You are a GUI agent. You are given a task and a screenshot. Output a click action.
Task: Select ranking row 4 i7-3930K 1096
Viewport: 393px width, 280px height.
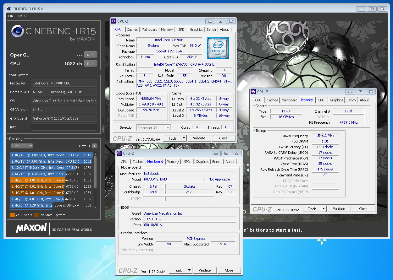(x=51, y=174)
